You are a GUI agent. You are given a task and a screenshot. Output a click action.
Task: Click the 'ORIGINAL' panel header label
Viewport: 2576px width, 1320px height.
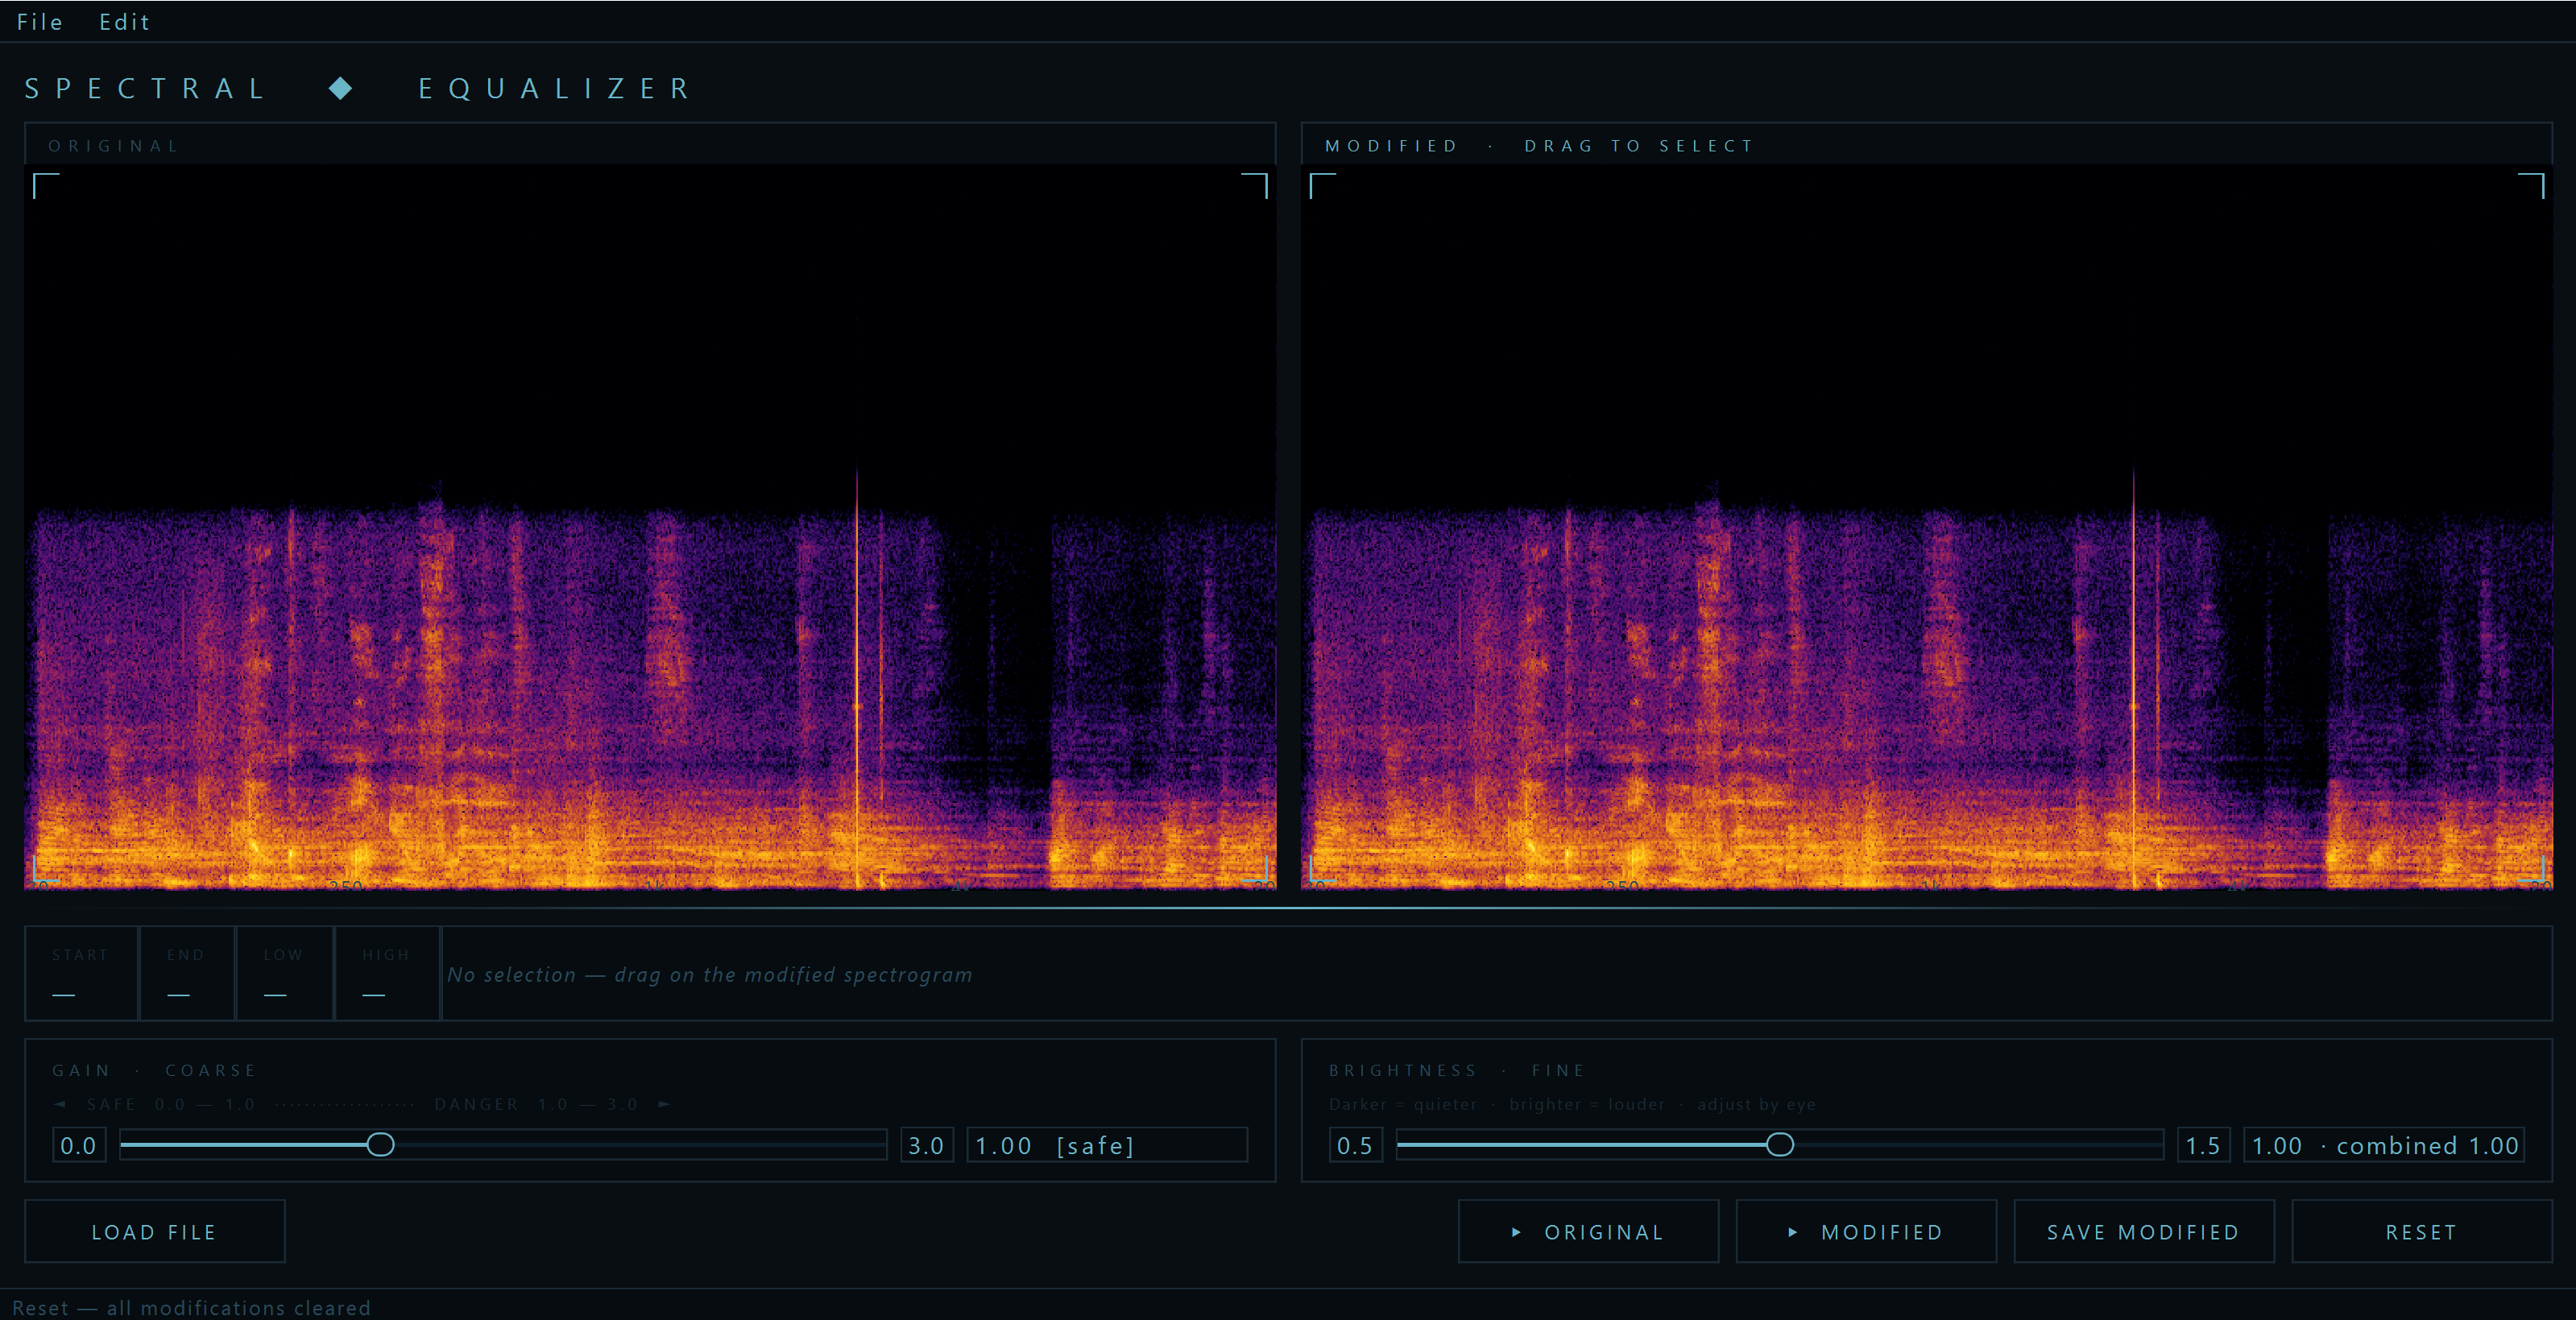point(114,146)
